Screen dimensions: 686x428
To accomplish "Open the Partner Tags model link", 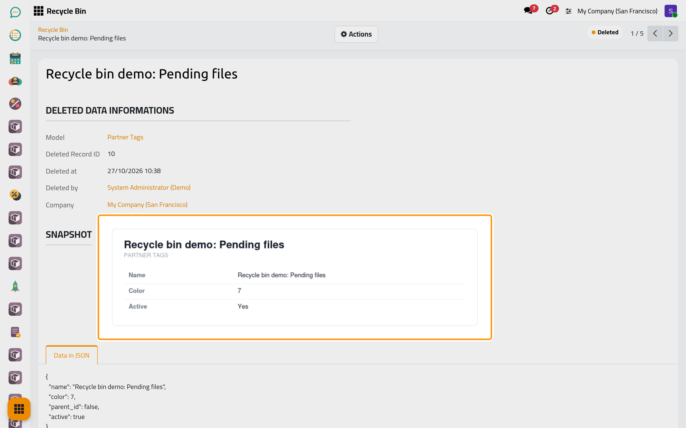I will [x=125, y=137].
